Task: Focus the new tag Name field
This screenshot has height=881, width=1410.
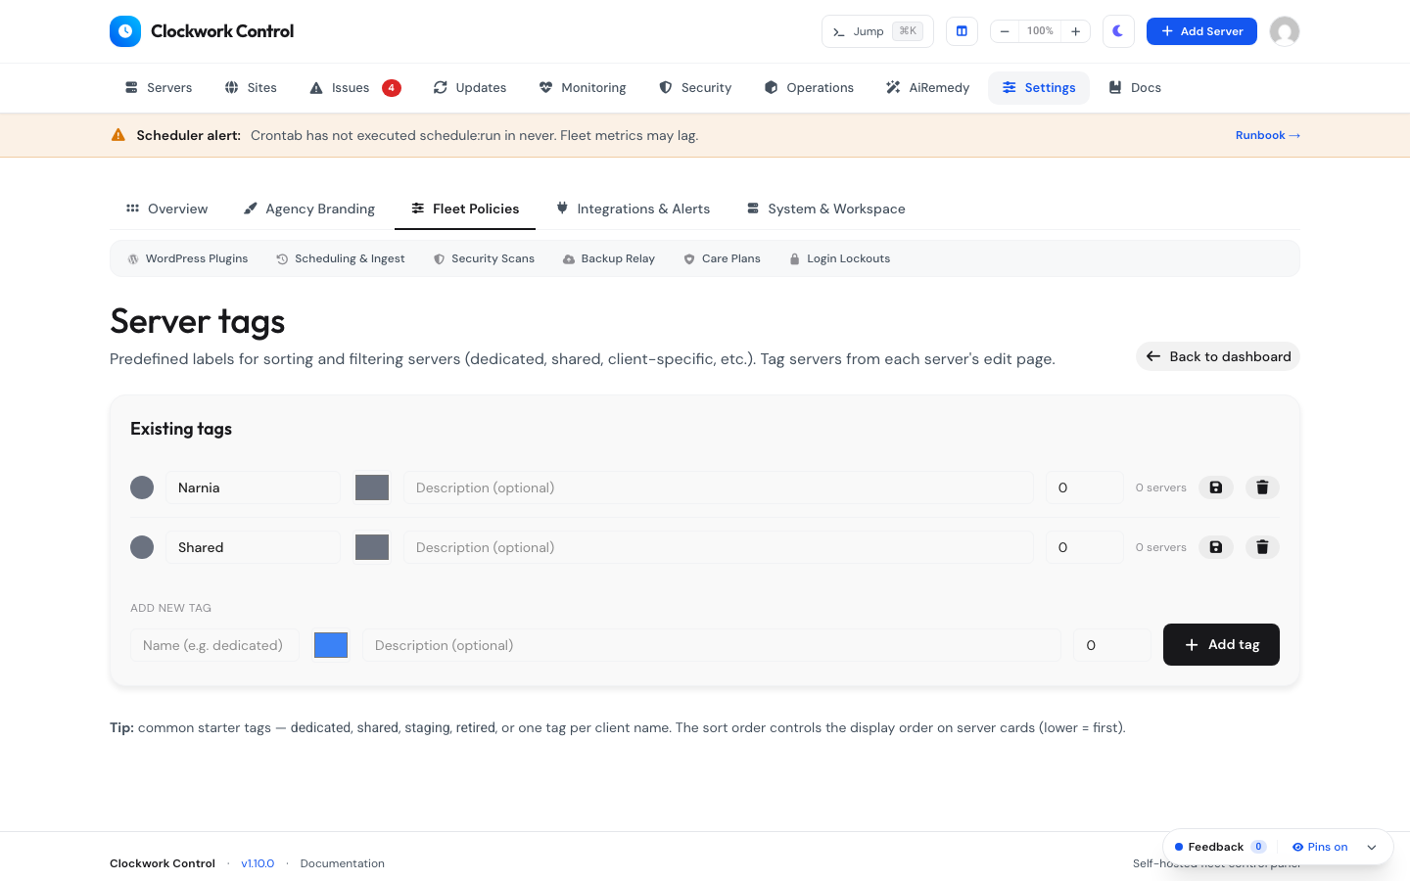Action: pyautogui.click(x=214, y=645)
